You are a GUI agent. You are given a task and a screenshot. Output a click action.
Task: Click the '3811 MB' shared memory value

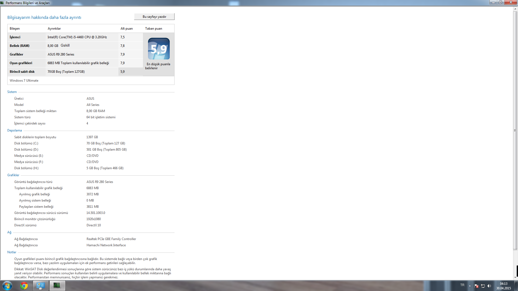click(93, 207)
